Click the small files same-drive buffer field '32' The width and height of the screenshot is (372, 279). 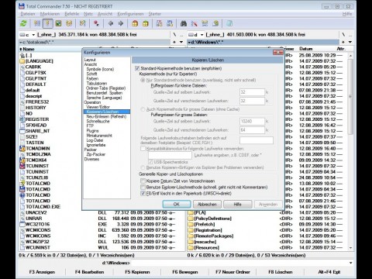pyautogui.click(x=252, y=92)
